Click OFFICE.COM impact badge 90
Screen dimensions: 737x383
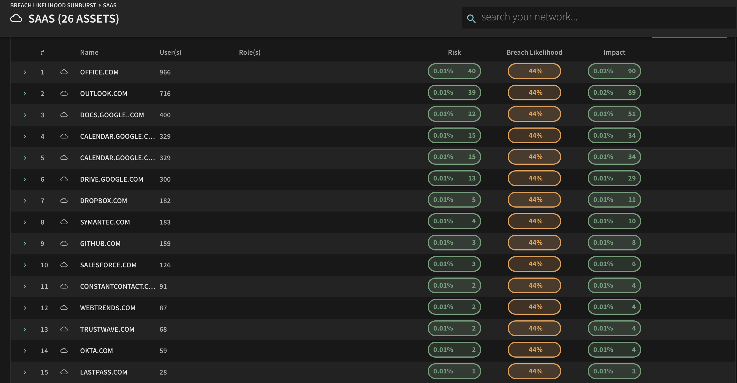point(614,71)
